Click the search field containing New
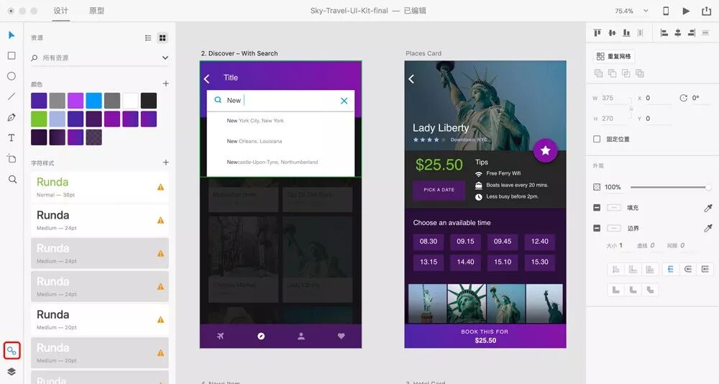This screenshot has height=384, width=719. pyautogui.click(x=280, y=101)
